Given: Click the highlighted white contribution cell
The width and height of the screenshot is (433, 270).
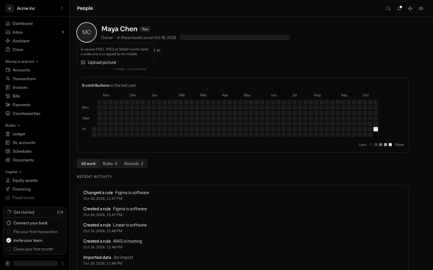Looking at the screenshot, I should click(376, 129).
